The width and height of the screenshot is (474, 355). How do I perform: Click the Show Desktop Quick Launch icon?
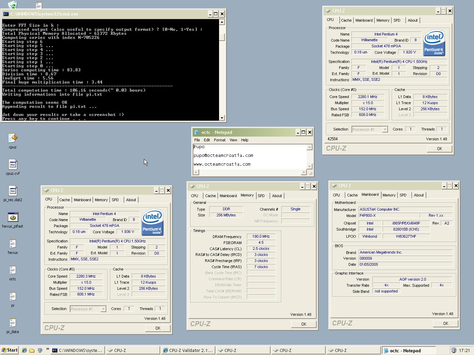point(40,350)
